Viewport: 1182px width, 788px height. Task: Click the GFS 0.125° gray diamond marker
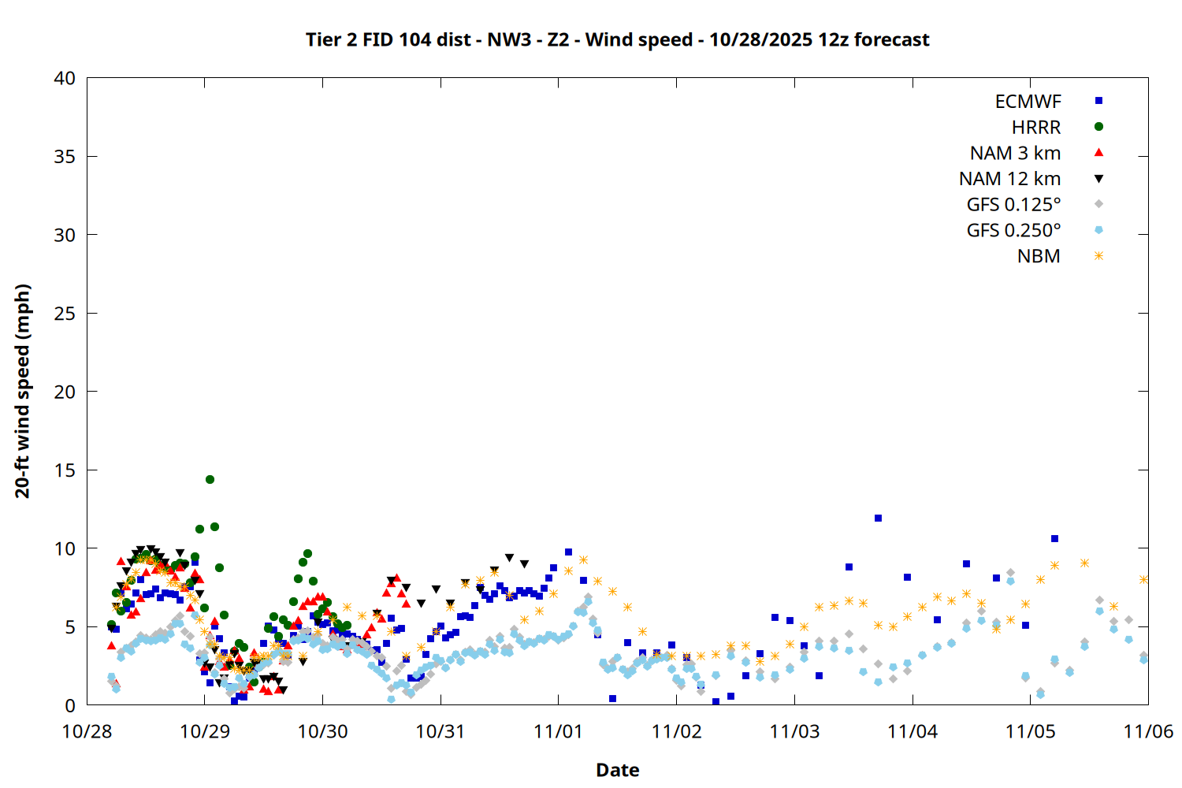(x=1098, y=204)
